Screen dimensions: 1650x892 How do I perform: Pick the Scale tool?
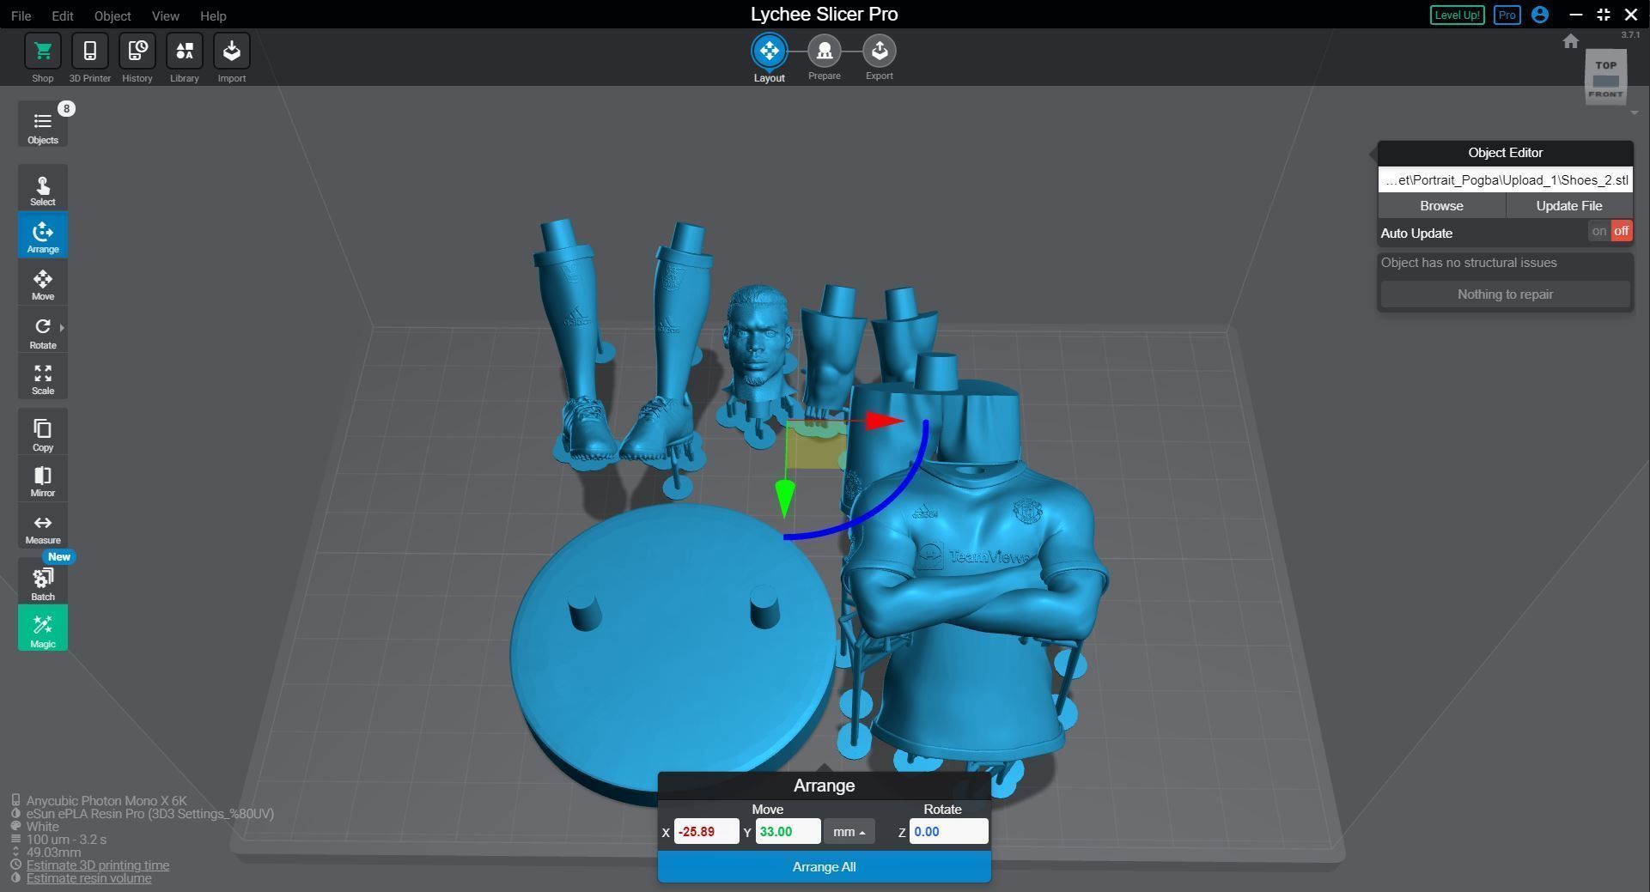pos(42,378)
